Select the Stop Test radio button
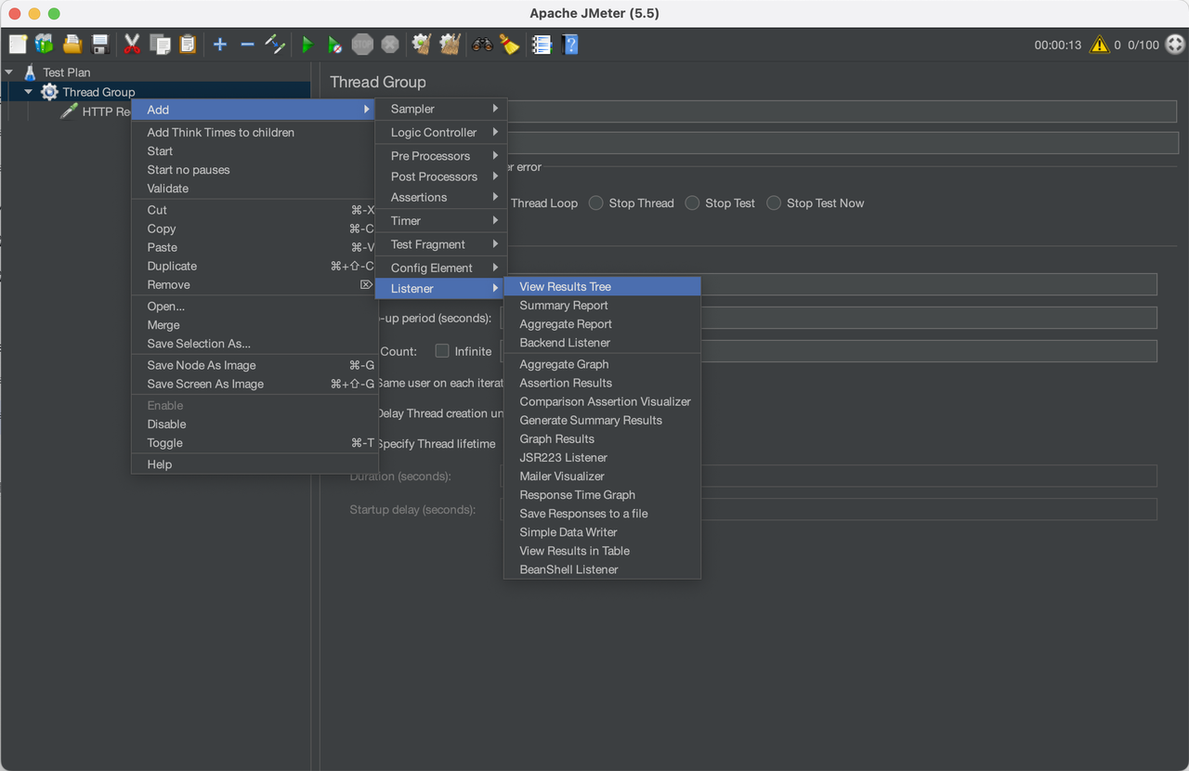This screenshot has width=1189, height=771. [692, 203]
